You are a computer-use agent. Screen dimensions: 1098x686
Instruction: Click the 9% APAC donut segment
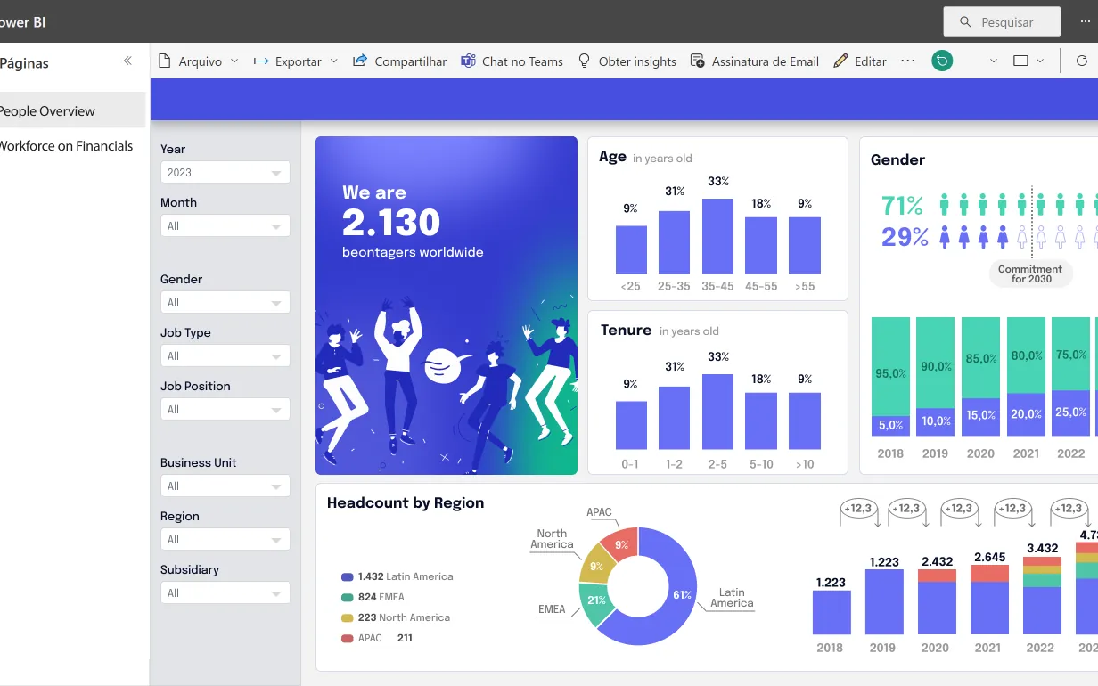point(621,544)
